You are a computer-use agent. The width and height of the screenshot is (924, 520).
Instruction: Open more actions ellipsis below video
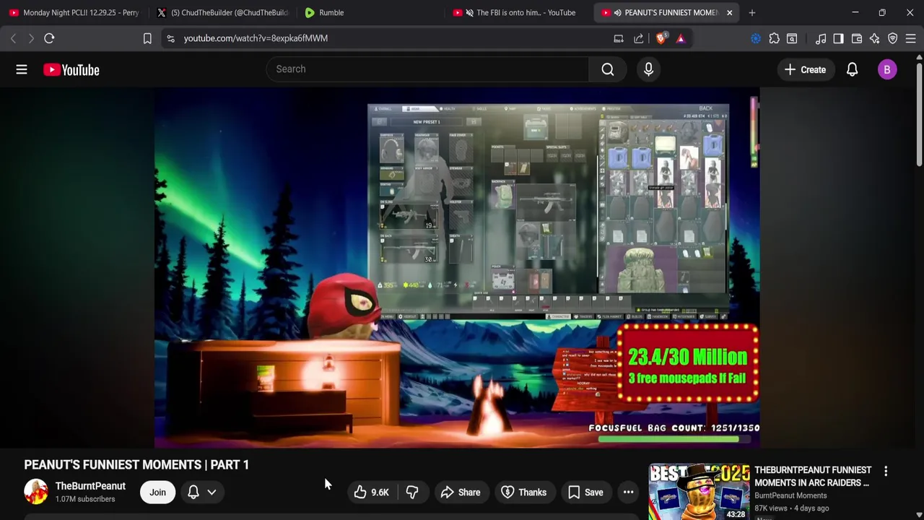coord(628,493)
